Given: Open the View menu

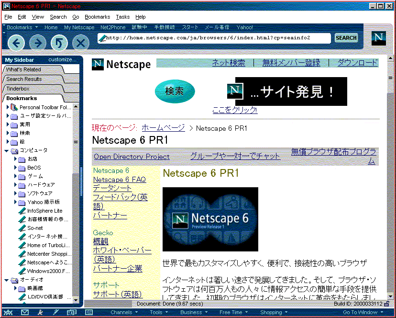Looking at the screenshot, I should [x=38, y=17].
